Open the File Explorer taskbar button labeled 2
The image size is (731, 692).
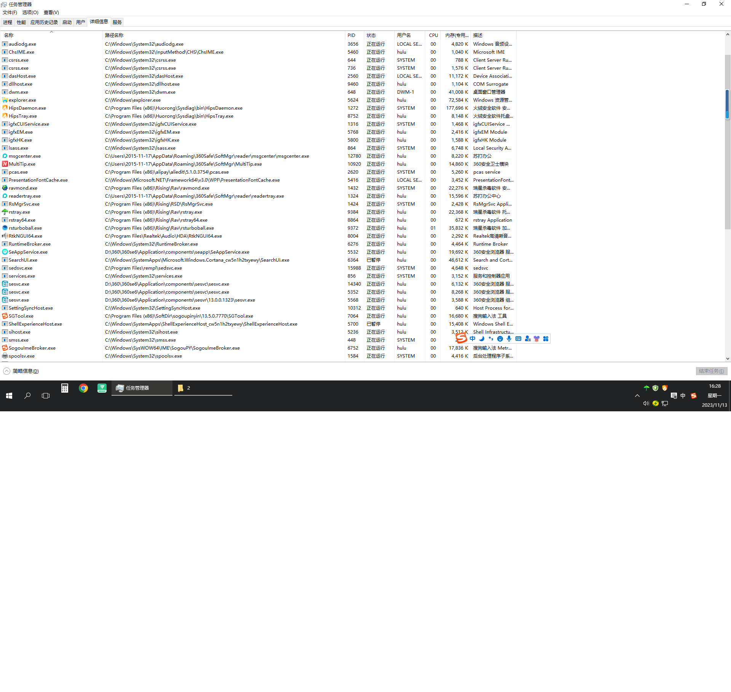pos(203,388)
